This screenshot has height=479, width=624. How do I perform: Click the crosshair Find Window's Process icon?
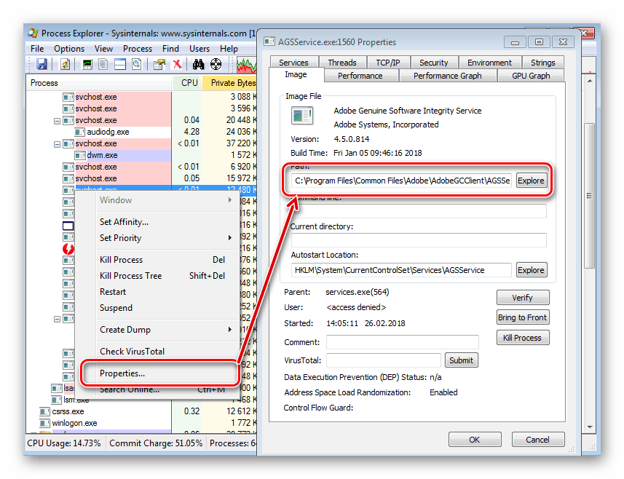click(x=216, y=65)
